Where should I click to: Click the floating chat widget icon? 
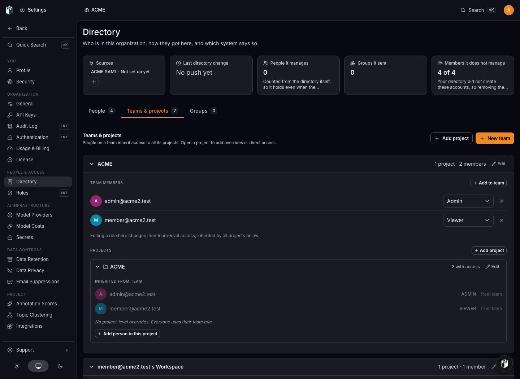click(505, 363)
